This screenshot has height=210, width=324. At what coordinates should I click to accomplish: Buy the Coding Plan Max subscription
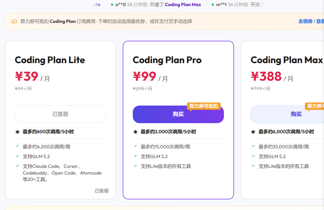coord(296,114)
